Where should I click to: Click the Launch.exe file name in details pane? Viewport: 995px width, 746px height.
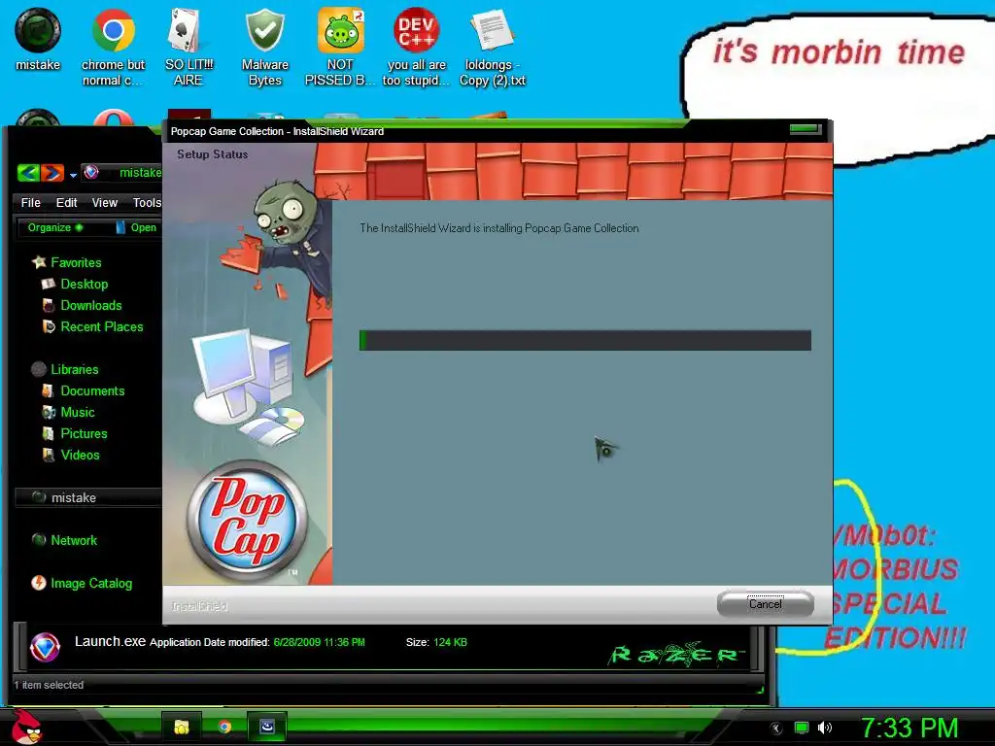tap(110, 641)
